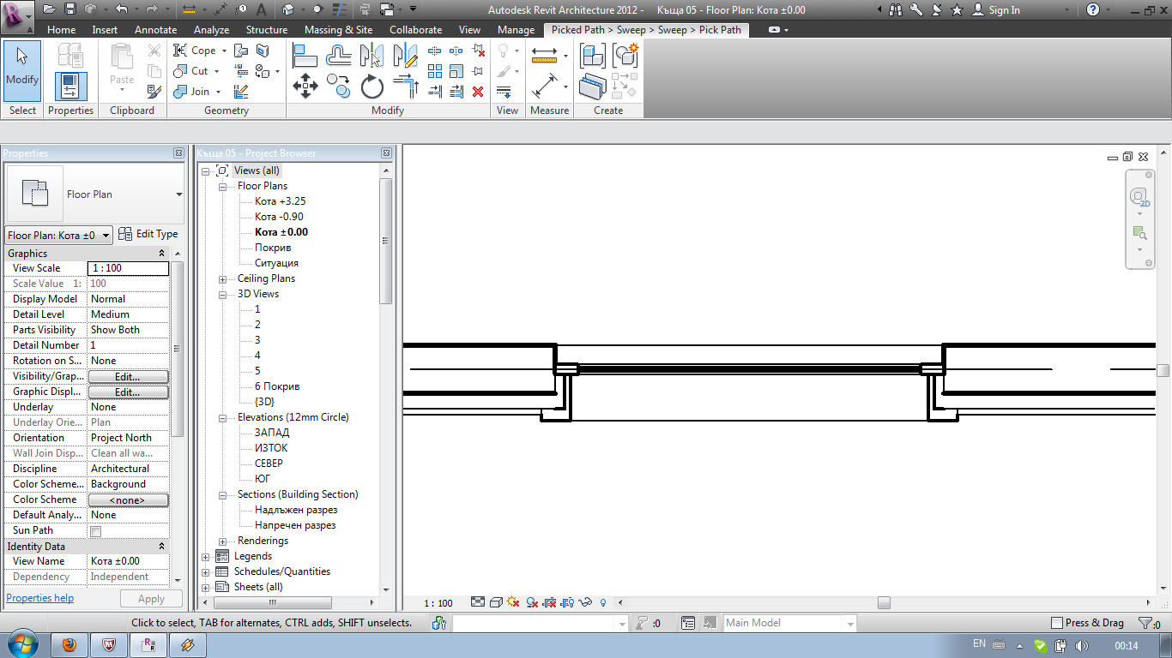Expand the Ceiling Plans tree node
Image resolution: width=1172 pixels, height=658 pixels.
[222, 279]
